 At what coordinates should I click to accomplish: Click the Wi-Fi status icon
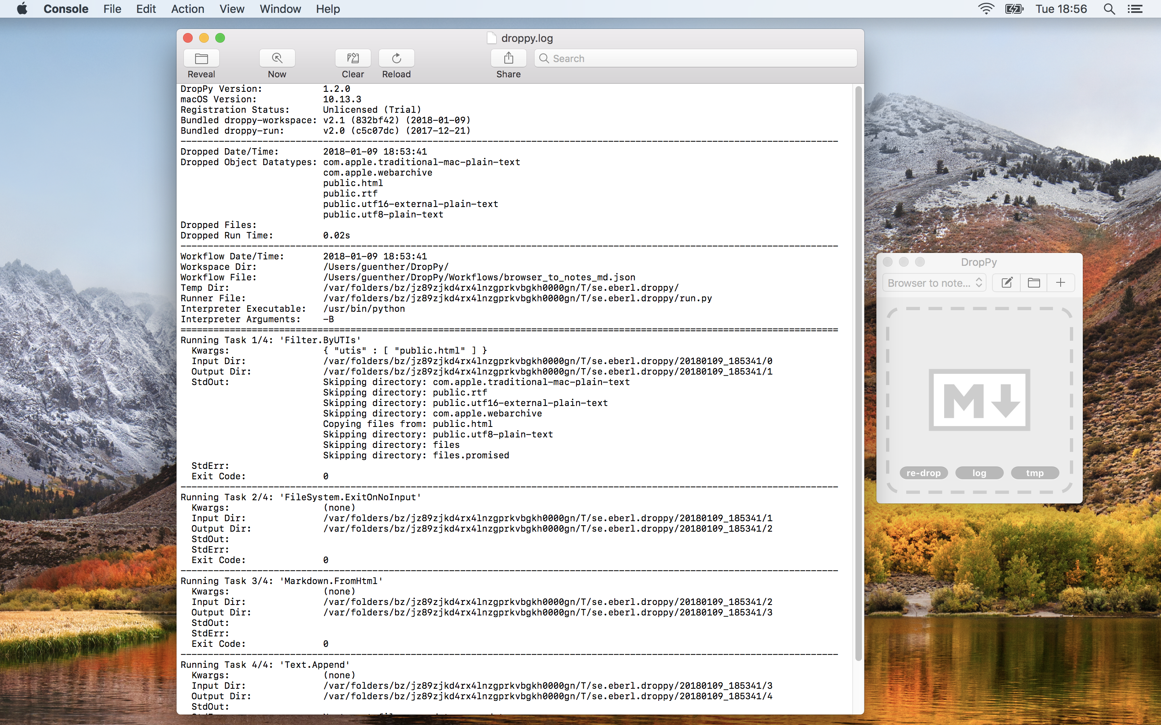pyautogui.click(x=986, y=9)
